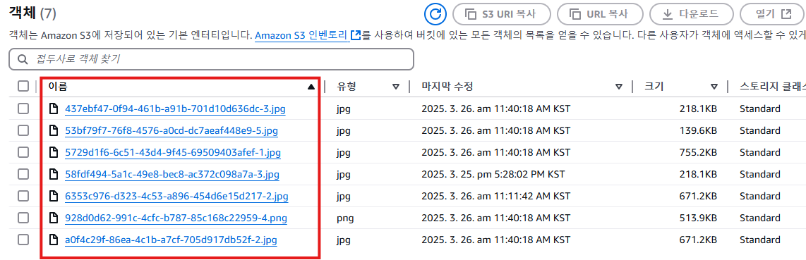The width and height of the screenshot is (806, 260).
Task: Open 5729d1f6-6c51-43d4-9f45-69509403afef-1.jpg
Action: pyautogui.click(x=173, y=152)
